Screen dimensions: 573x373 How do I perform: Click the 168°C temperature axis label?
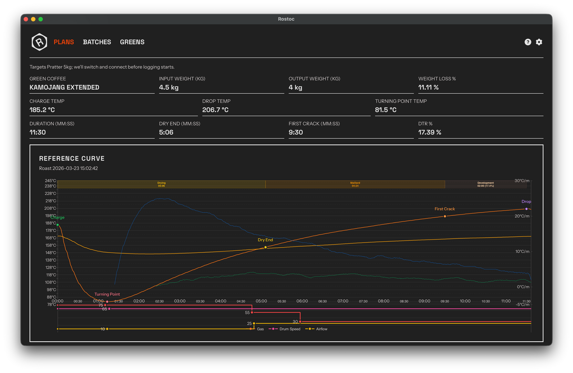(51, 238)
